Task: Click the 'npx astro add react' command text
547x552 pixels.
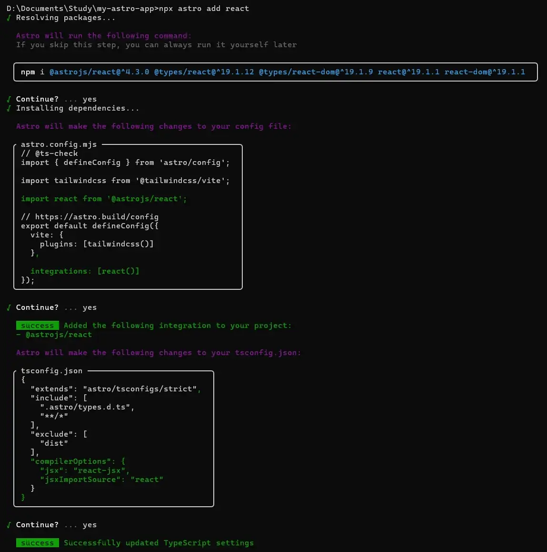Action: [204, 9]
